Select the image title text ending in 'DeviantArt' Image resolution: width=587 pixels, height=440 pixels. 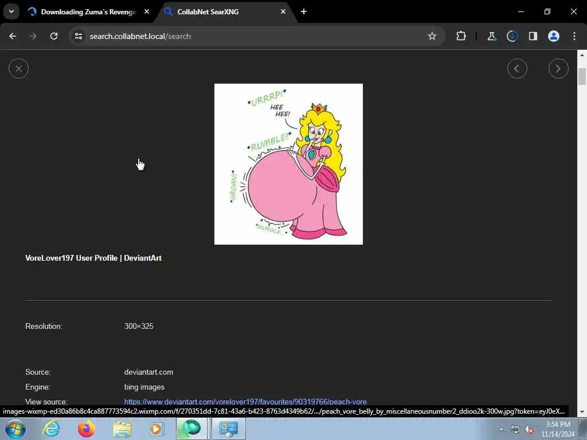coord(93,258)
